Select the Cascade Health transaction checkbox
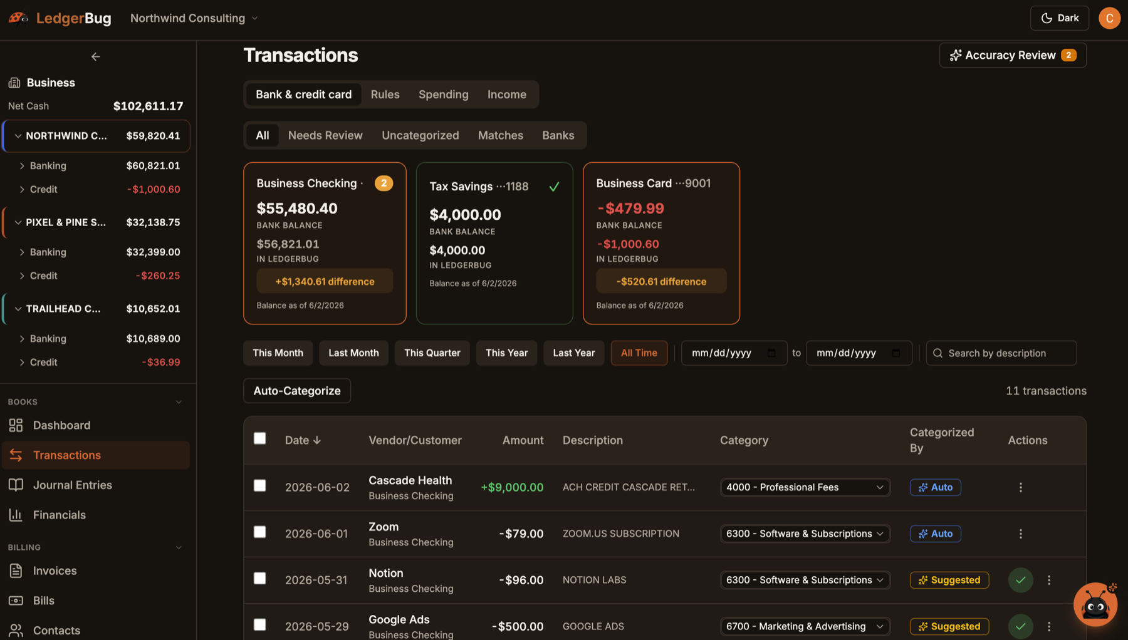 pyautogui.click(x=259, y=485)
